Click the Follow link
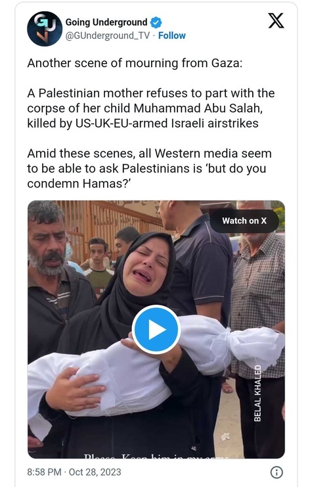Screen dimensions: 312x487 pyautogui.click(x=172, y=36)
